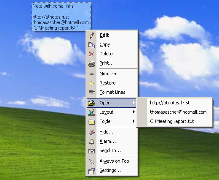Select Settings... menu entry
Image resolution: width=219 pixels, height=180 pixels.
coord(112,170)
